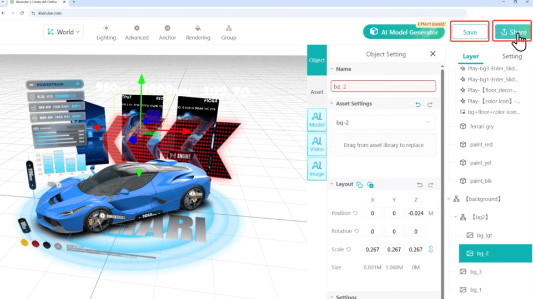Undo asset settings change
Screen dimensions: 533x299
click(x=418, y=105)
